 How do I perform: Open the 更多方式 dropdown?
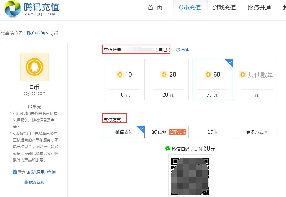[x=257, y=132]
